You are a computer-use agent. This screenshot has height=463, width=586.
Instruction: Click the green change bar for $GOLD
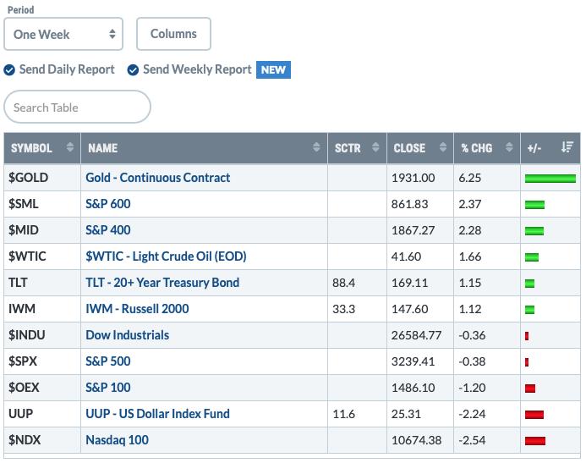[550, 179]
